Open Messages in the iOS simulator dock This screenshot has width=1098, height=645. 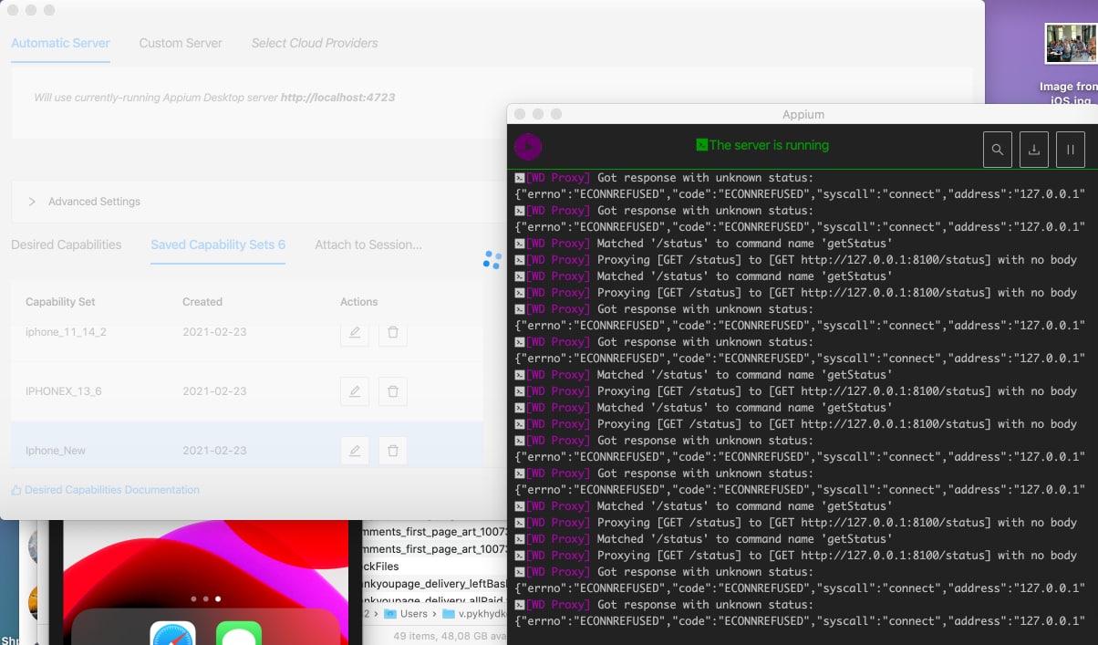[x=239, y=633]
